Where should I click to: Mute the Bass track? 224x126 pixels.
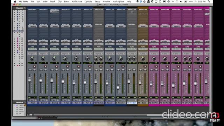[145, 70]
